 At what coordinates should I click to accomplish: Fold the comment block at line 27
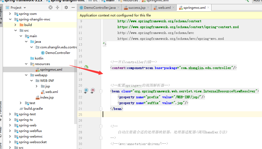101,126
